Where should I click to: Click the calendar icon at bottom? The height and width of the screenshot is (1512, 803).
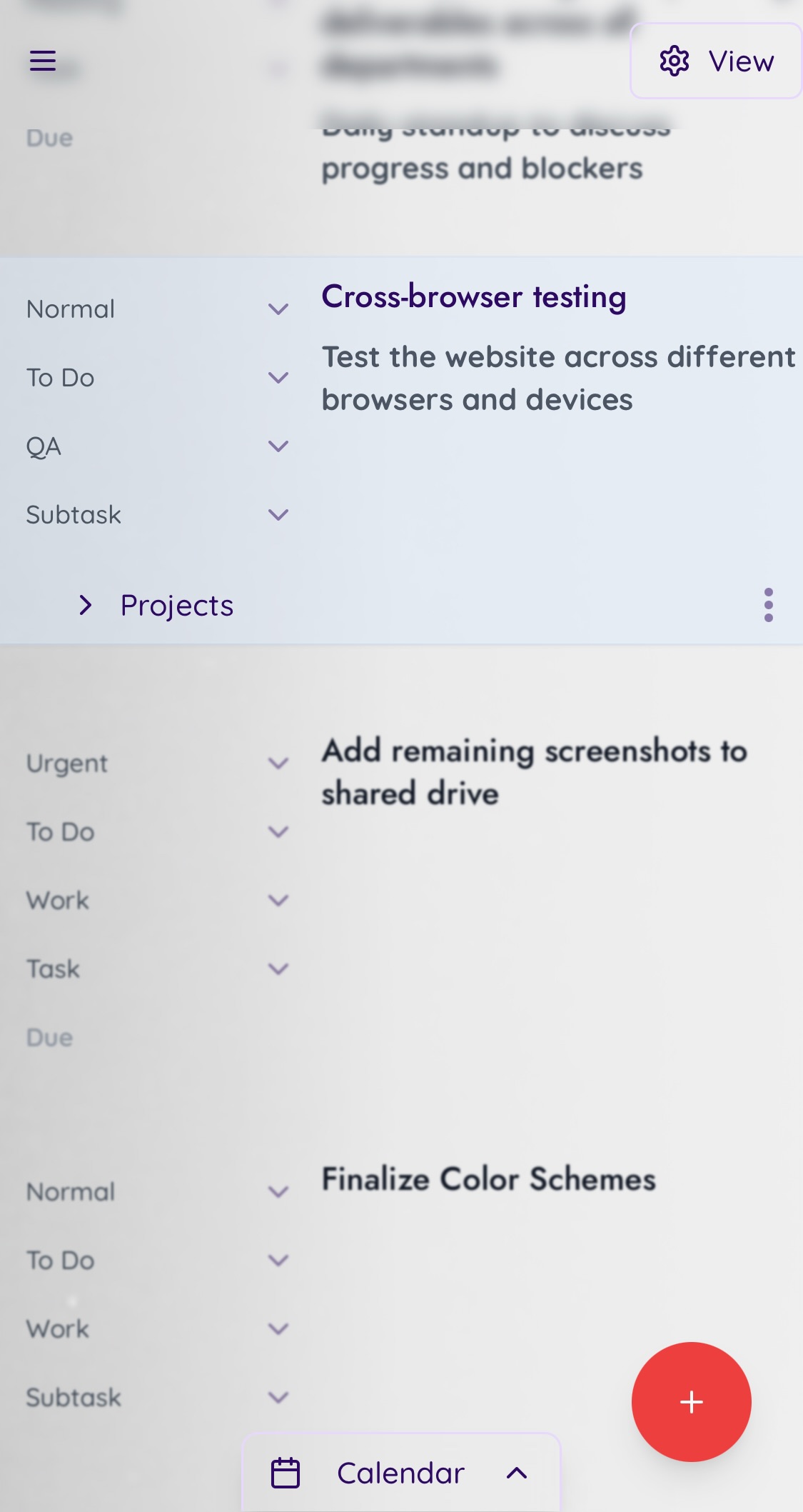(286, 1473)
